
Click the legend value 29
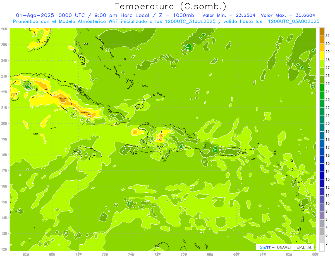click(x=328, y=52)
